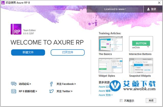Open The Basics training thumbnail
The width and height of the screenshot is (163, 107).
[111, 44]
